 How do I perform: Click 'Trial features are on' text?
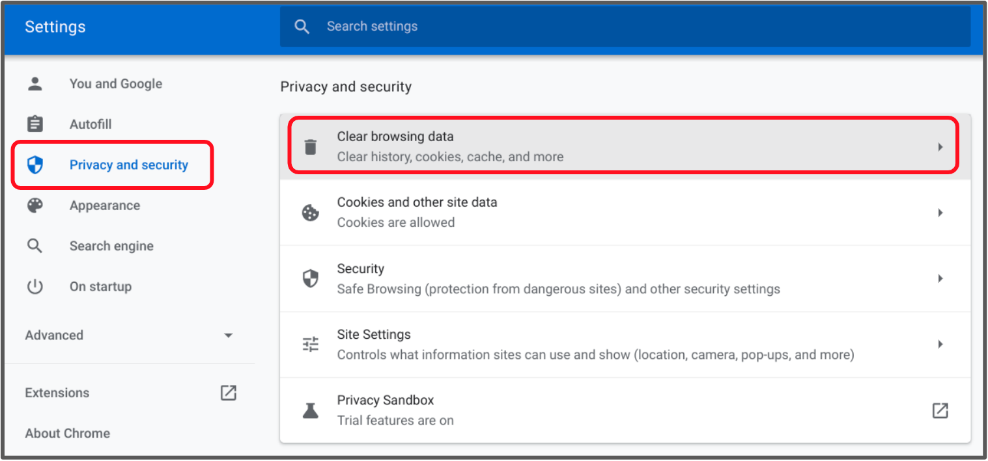[x=395, y=420]
